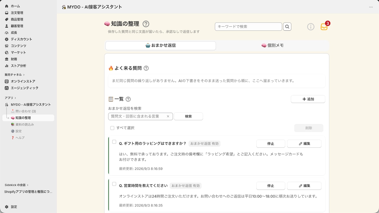Open app 設定 under MYDO menu
The image size is (379, 213).
point(16,131)
